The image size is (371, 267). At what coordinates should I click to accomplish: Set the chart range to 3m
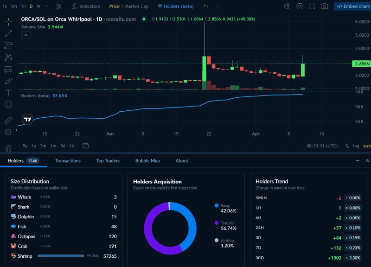tap(43, 146)
